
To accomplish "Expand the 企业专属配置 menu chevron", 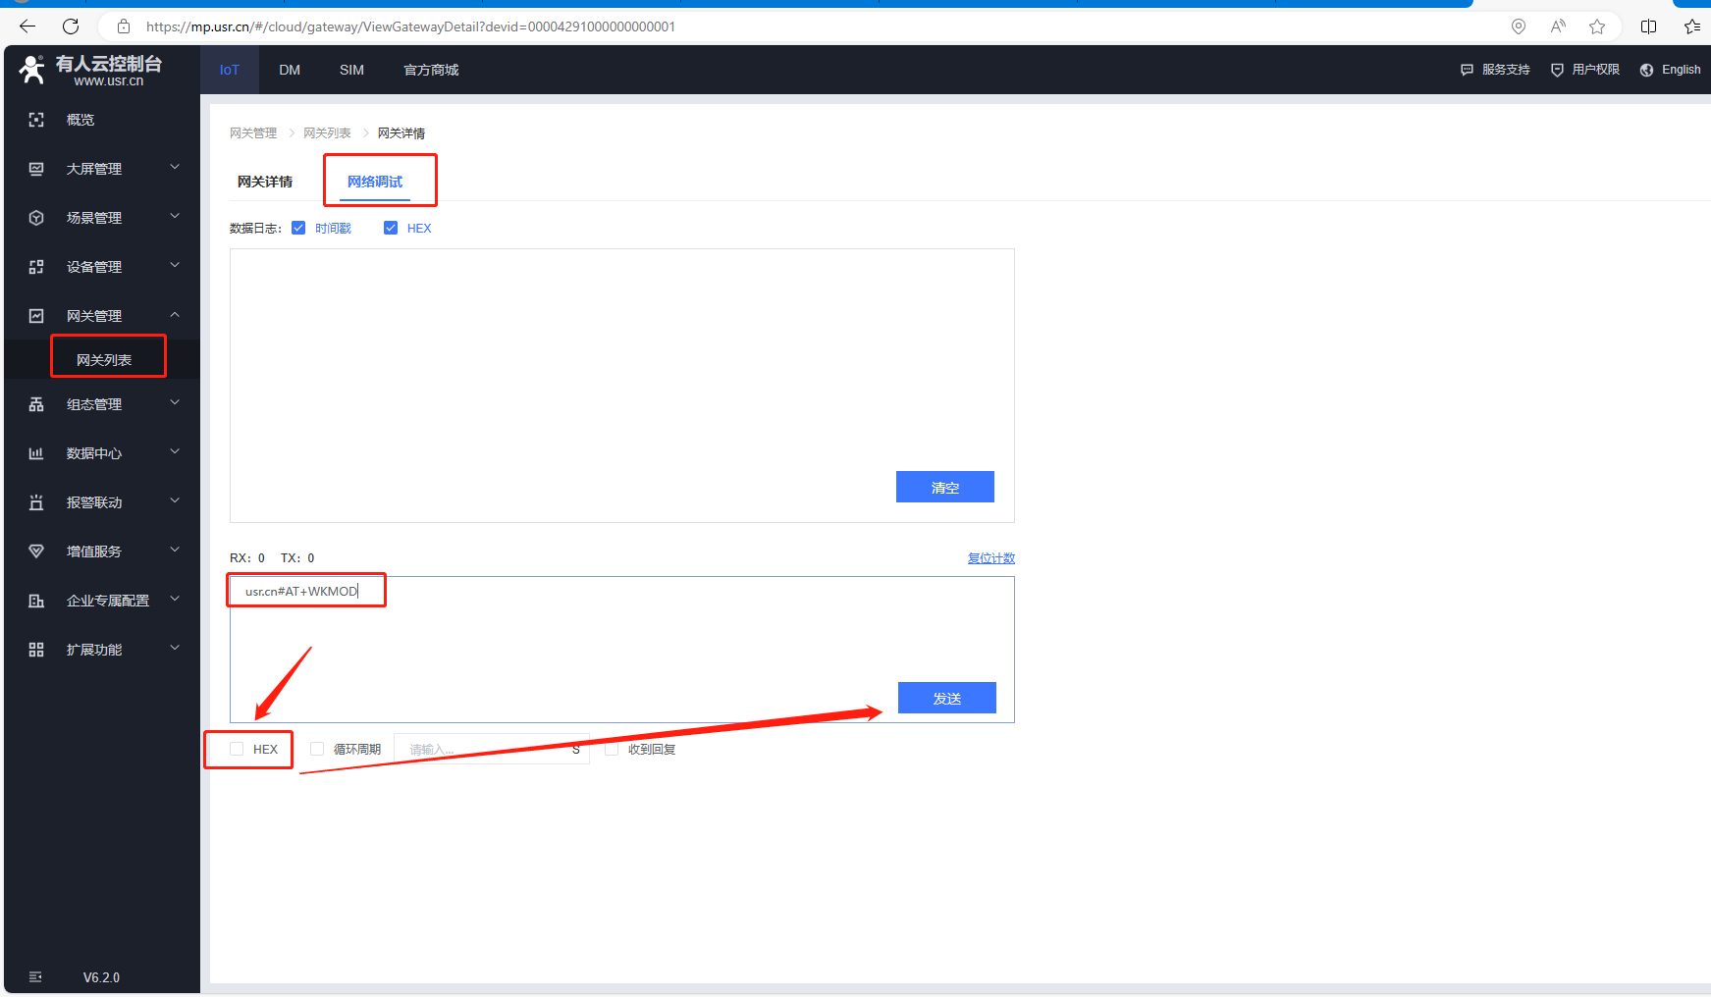I will 175,600.
